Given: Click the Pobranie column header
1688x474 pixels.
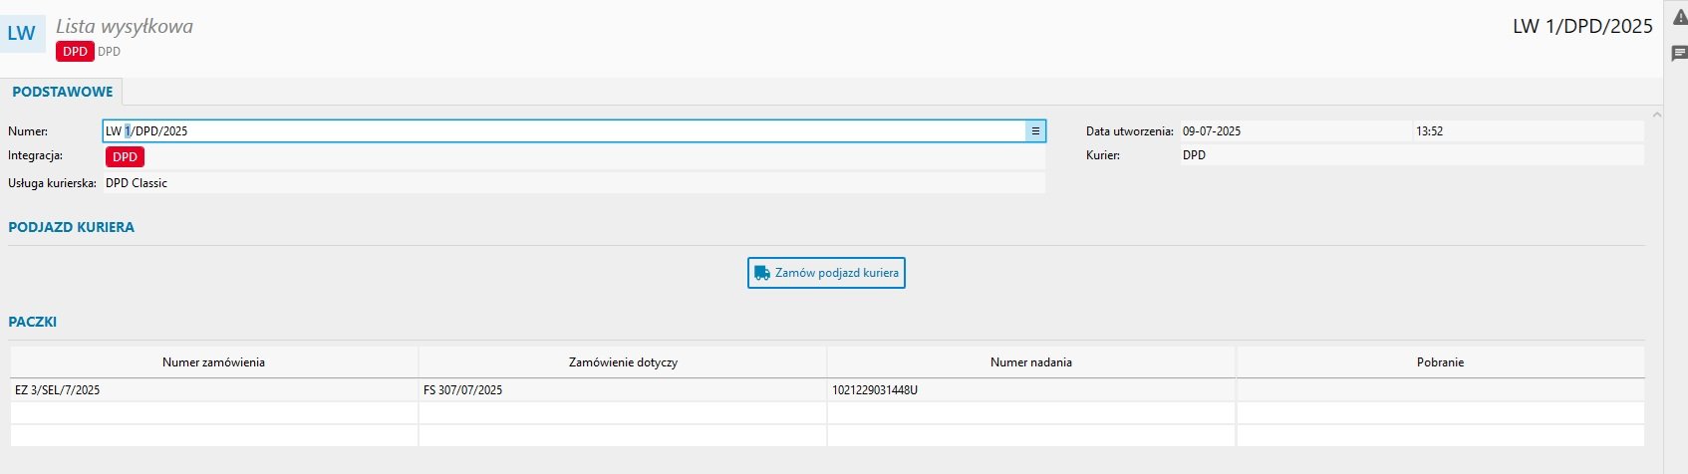Looking at the screenshot, I should click(1440, 362).
